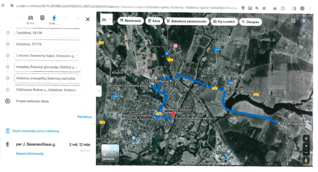Open the browser profile avatar
This screenshot has height=172, width=318.
(x=302, y=8)
